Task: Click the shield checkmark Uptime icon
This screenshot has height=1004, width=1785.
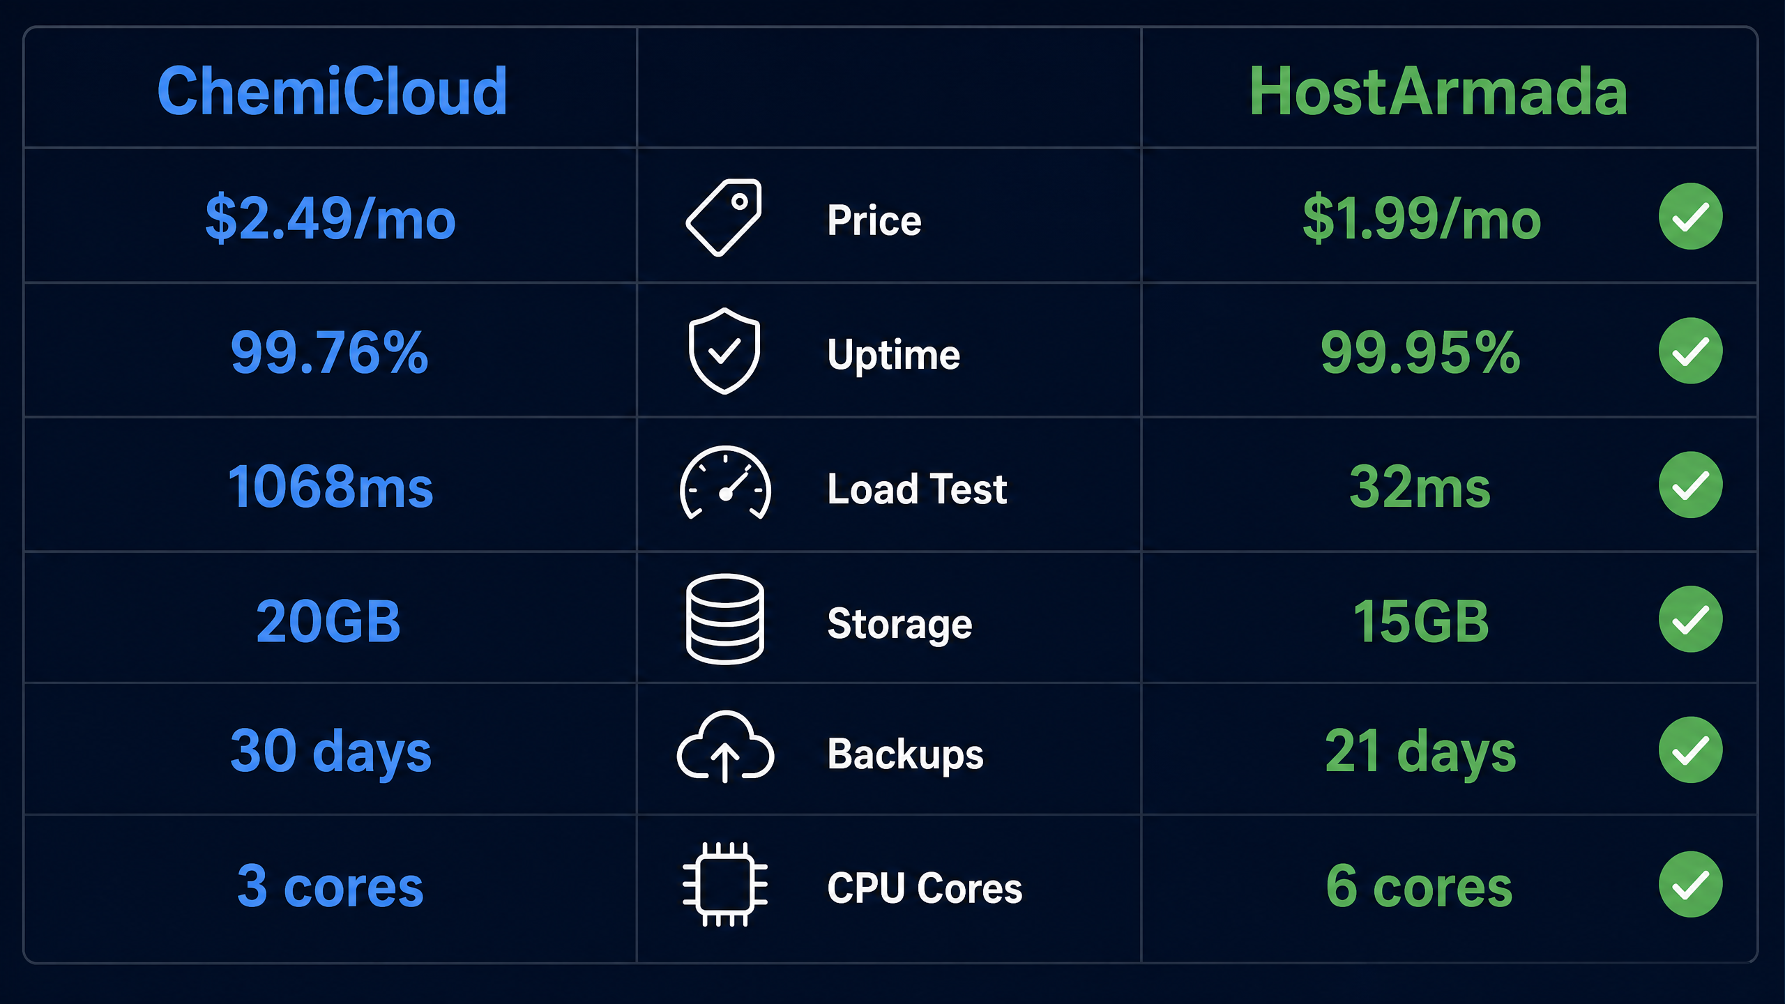Action: point(724,351)
